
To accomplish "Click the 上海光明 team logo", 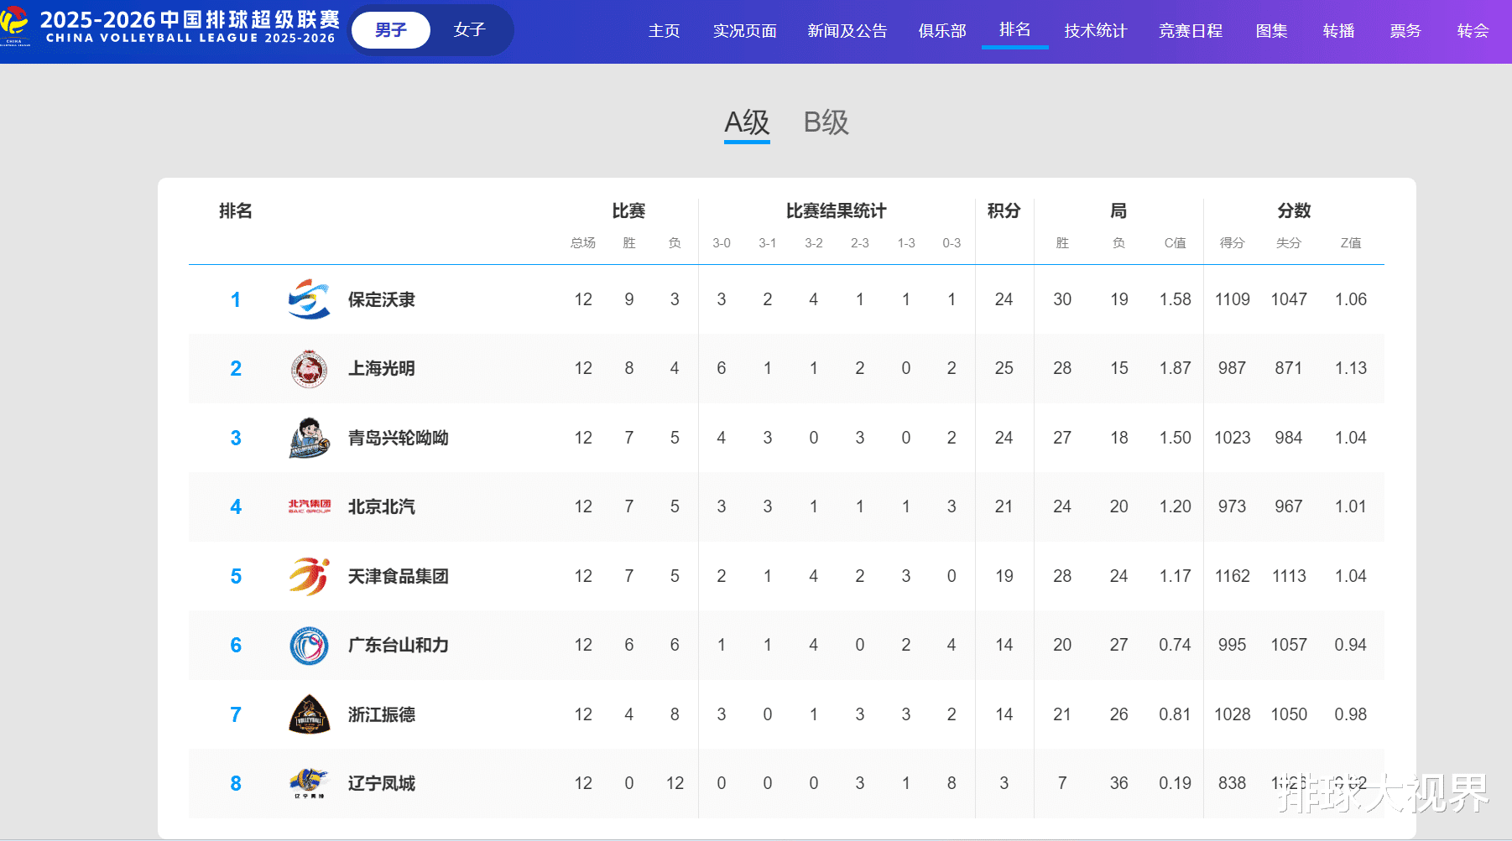I will click(x=309, y=369).
